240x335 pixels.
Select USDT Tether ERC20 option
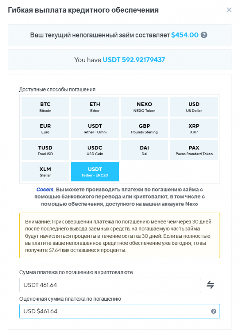[x=94, y=171]
